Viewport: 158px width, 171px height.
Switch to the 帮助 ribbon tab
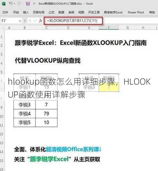[152, 12]
